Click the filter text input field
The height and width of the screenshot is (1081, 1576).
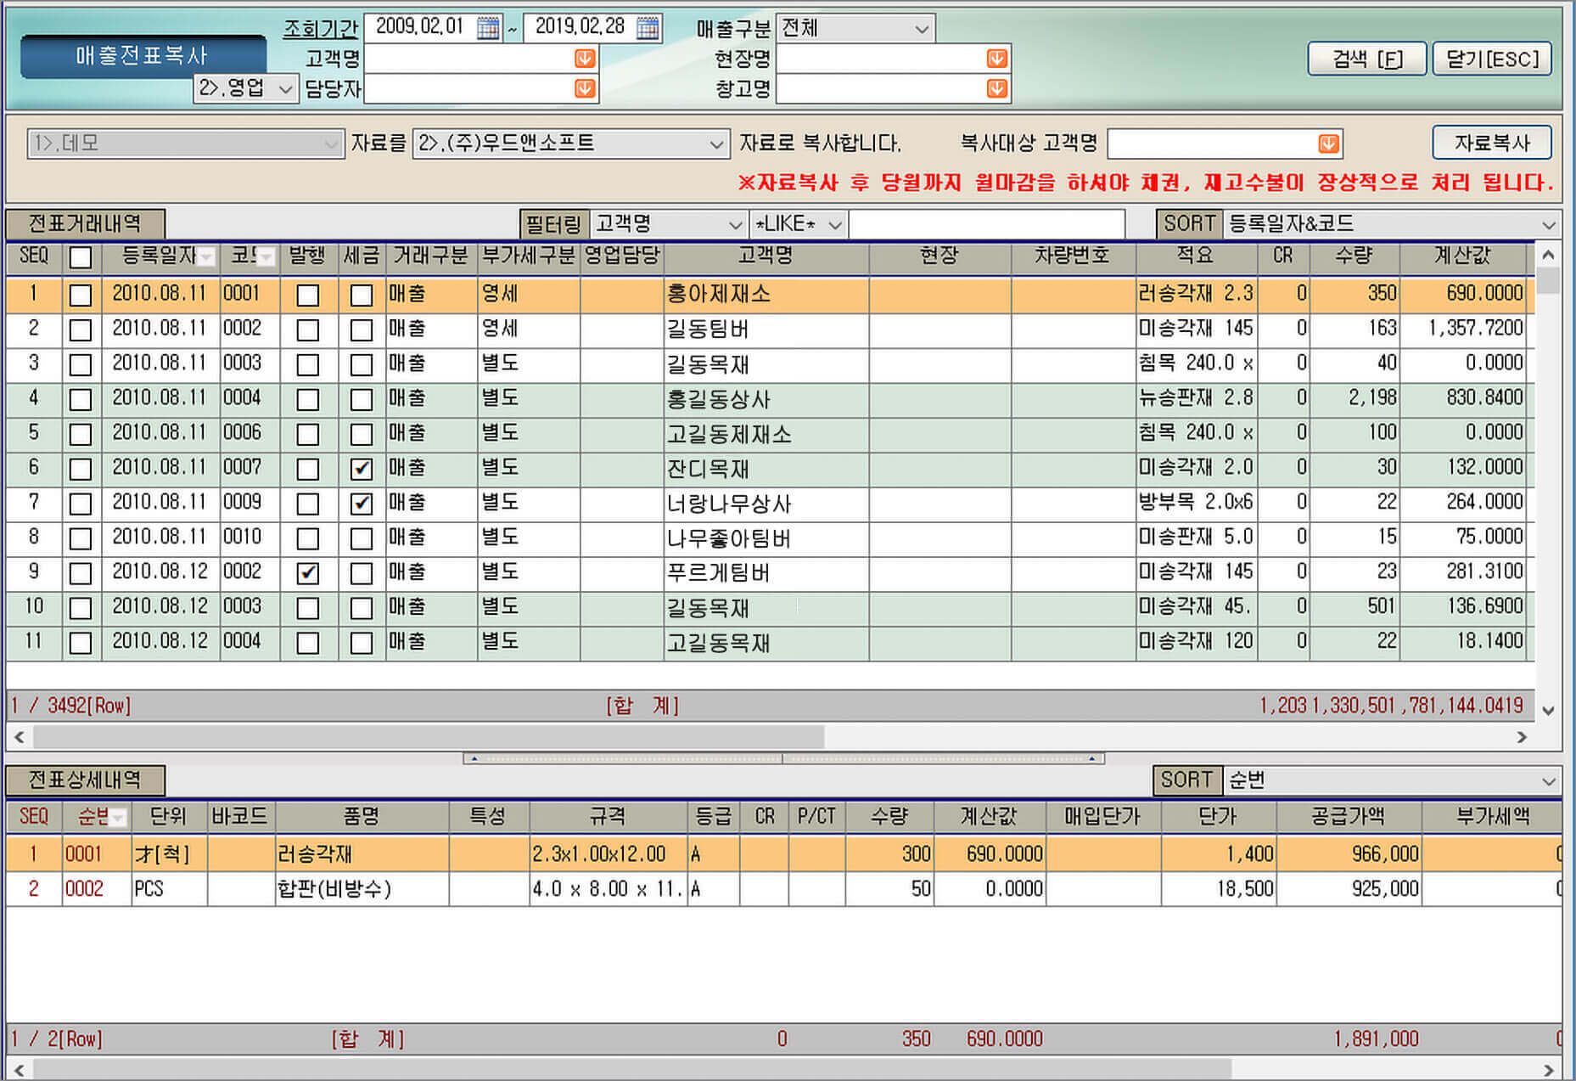(x=987, y=224)
